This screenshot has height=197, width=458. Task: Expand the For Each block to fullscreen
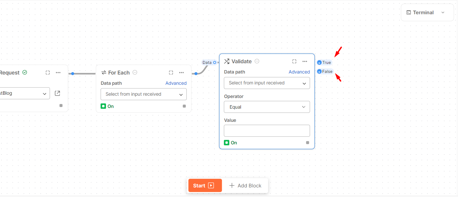tap(171, 73)
